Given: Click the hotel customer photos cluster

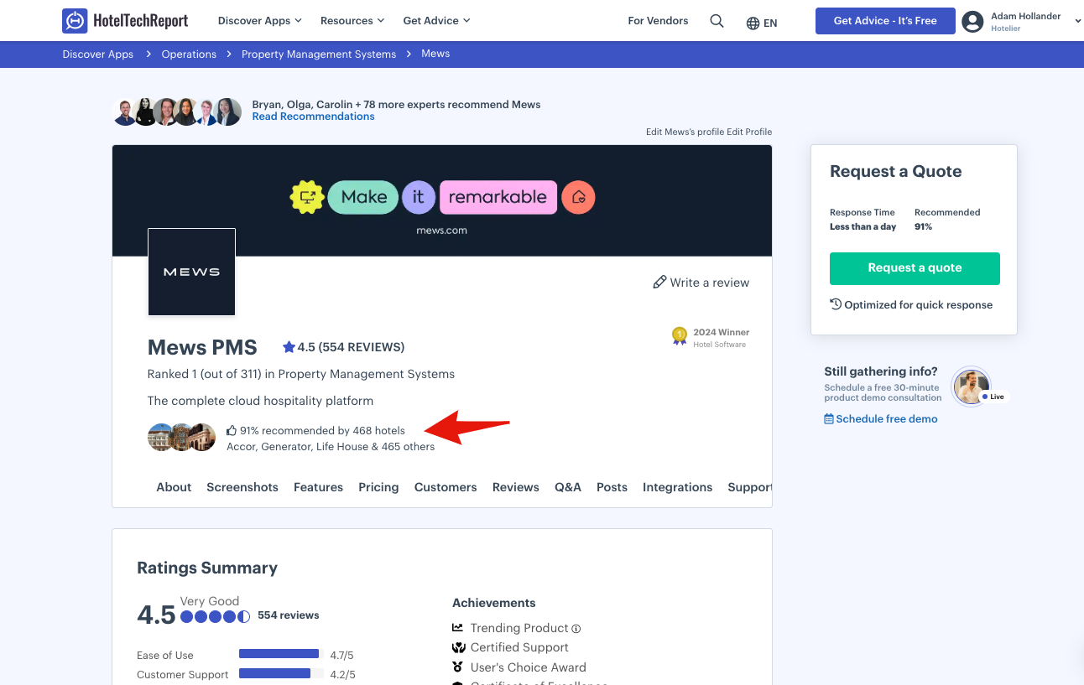Looking at the screenshot, I should (182, 438).
